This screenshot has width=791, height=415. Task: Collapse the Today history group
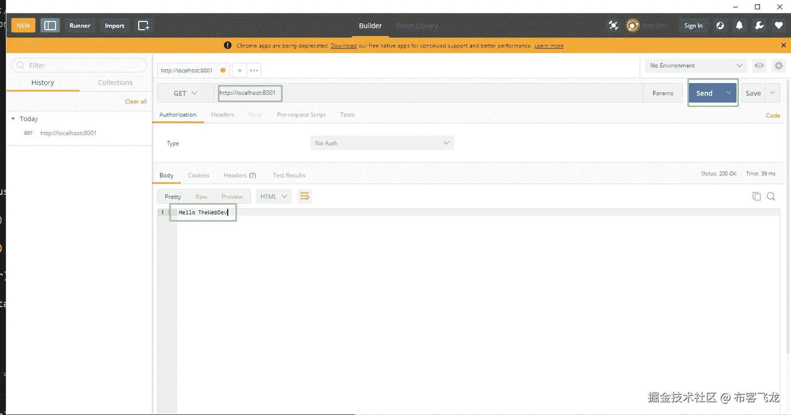[x=13, y=119]
